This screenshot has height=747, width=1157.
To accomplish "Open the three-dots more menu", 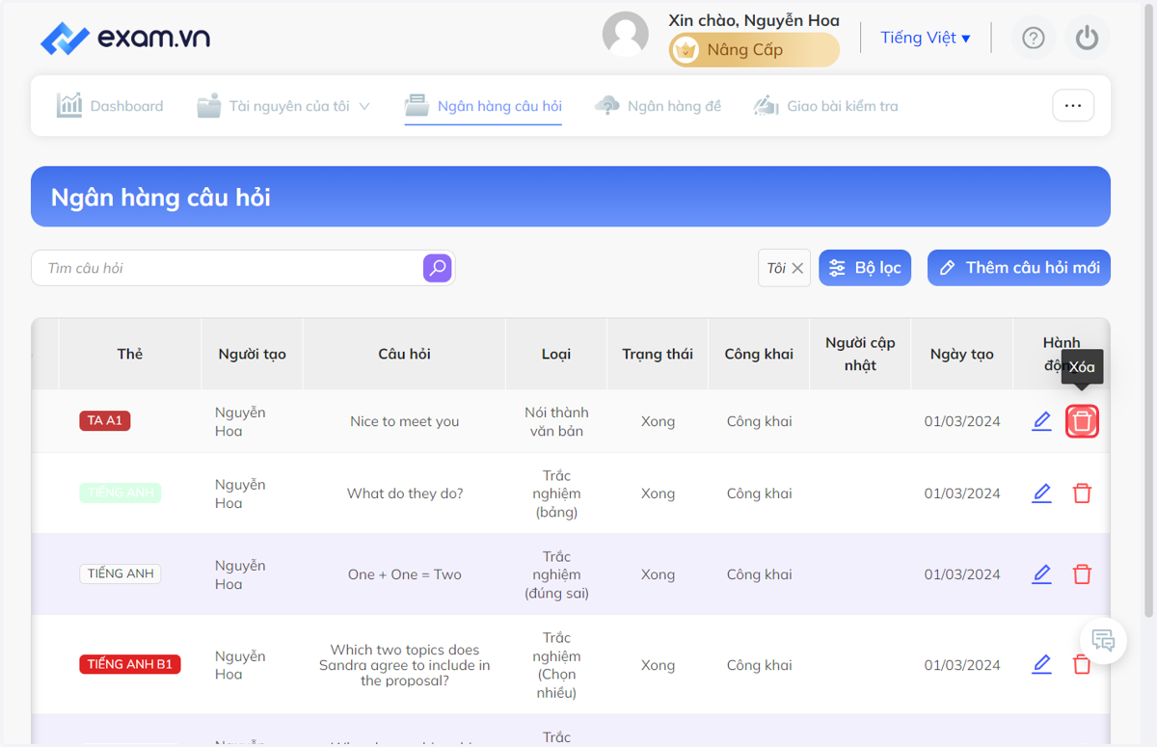I will pyautogui.click(x=1073, y=106).
